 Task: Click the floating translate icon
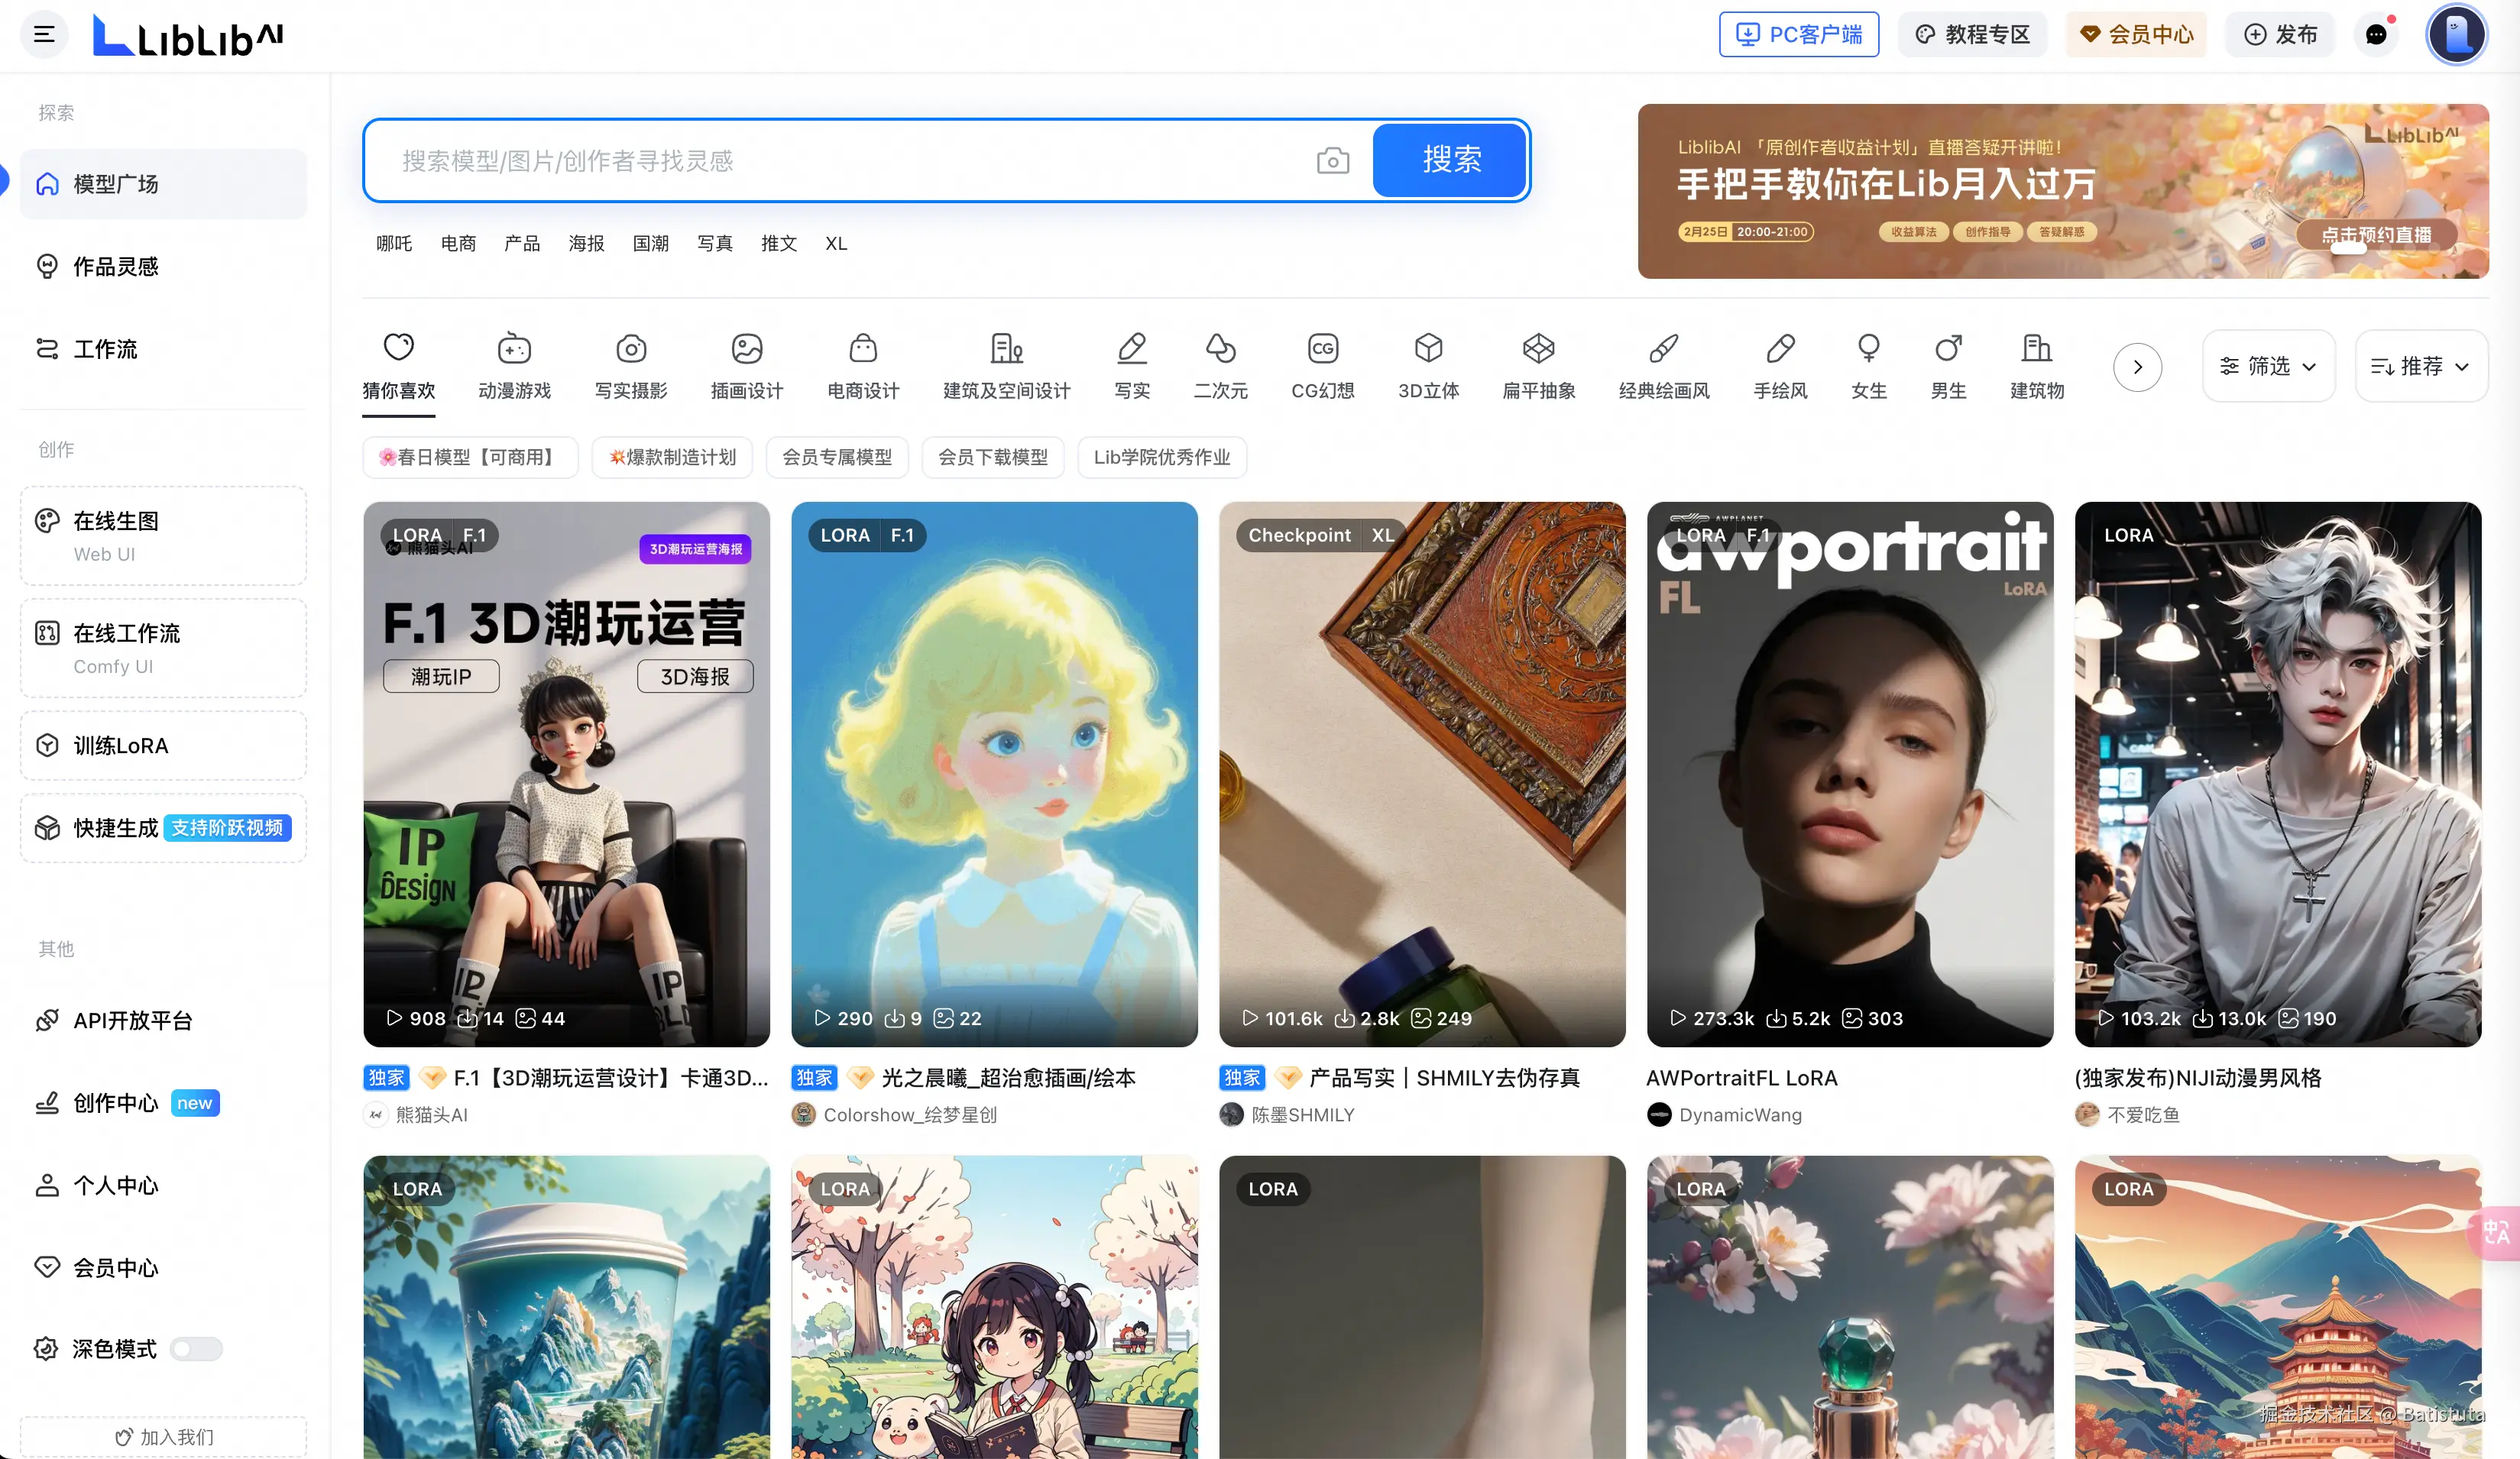point(2496,1232)
